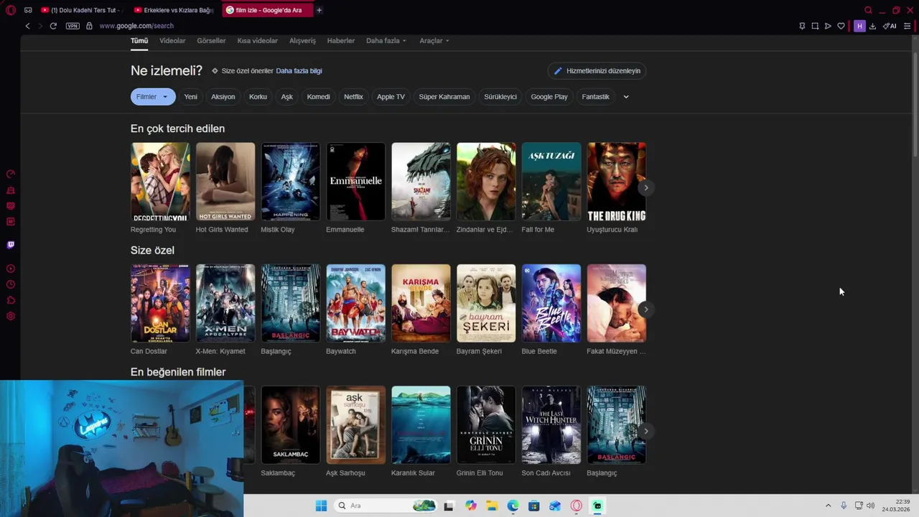Show next movies in En çok tercih edilen

[645, 188]
